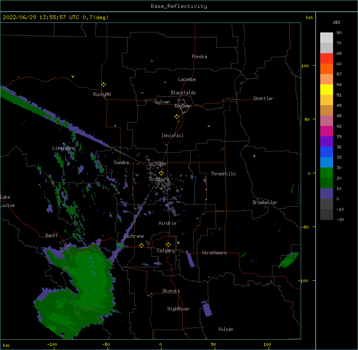Viewport: 358px width, 350px height.
Task: Click the purple echo west of Vulcan
Action: (207, 310)
